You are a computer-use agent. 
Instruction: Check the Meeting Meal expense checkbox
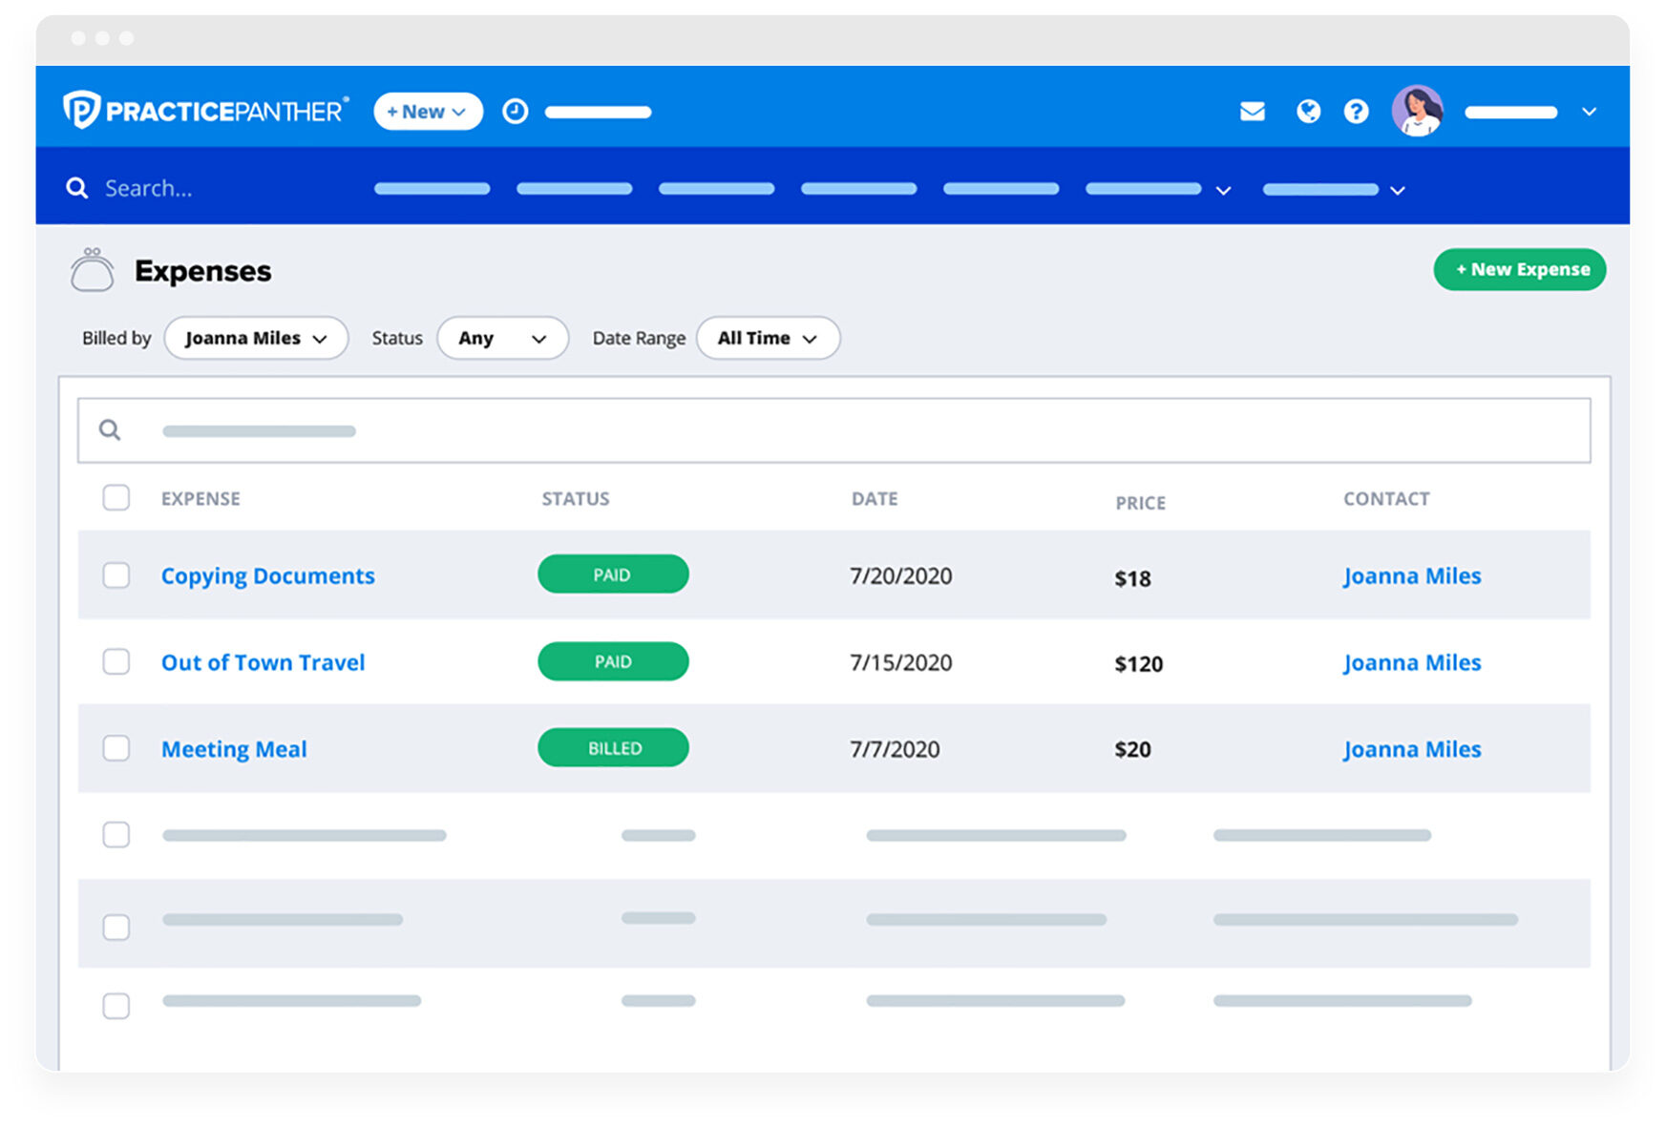(x=116, y=748)
